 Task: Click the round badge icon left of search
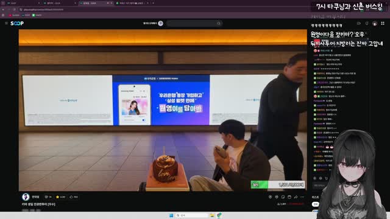(x=161, y=23)
